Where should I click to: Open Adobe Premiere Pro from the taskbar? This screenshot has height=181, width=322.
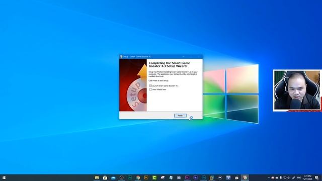(x=187, y=177)
